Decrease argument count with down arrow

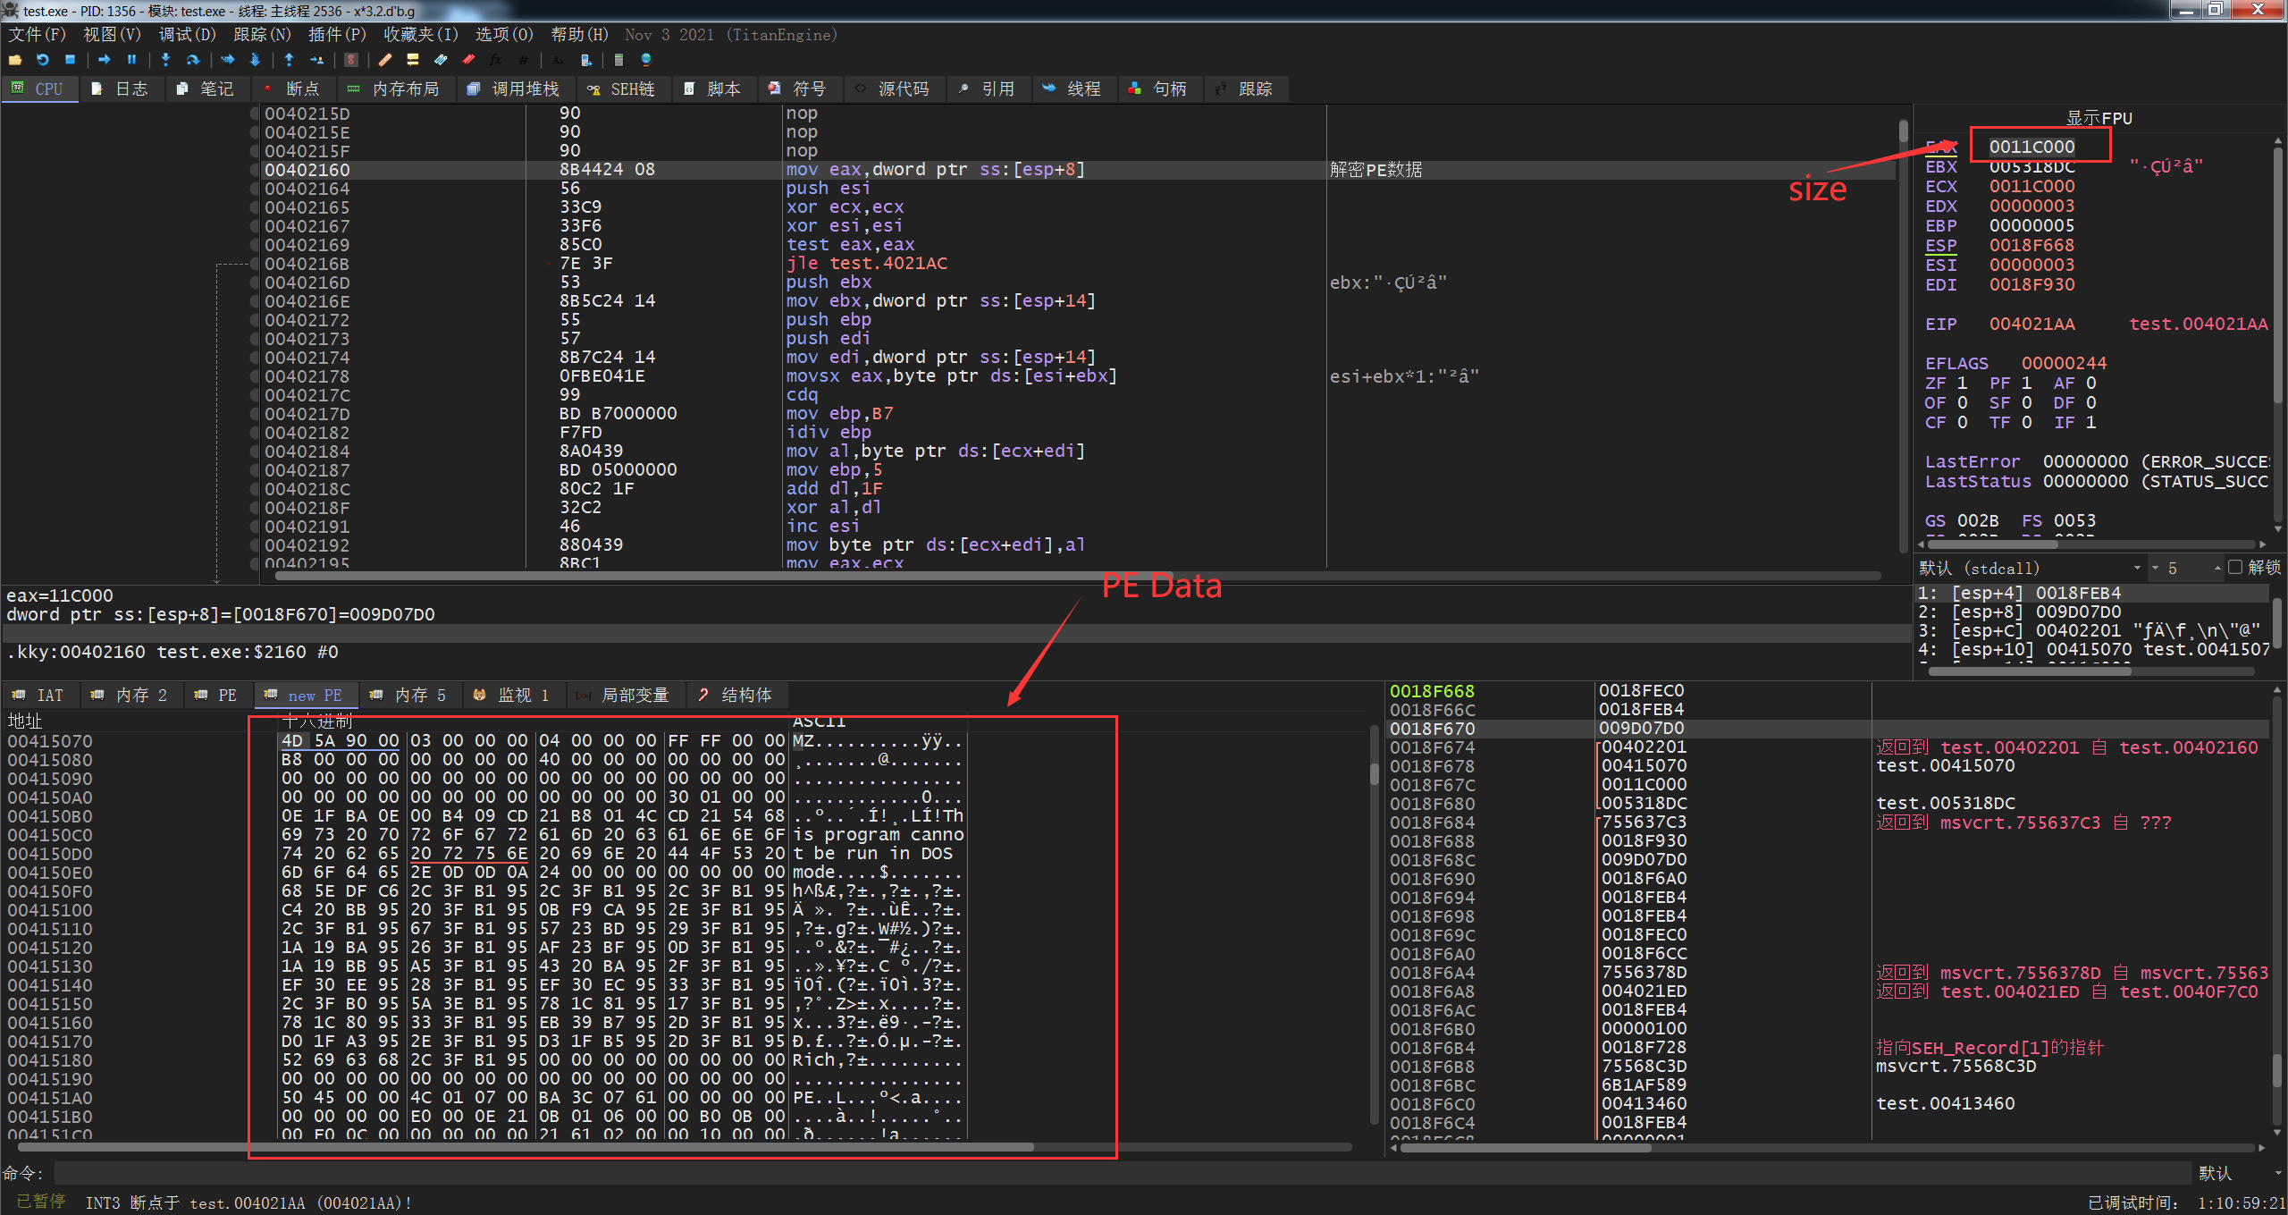(2155, 569)
